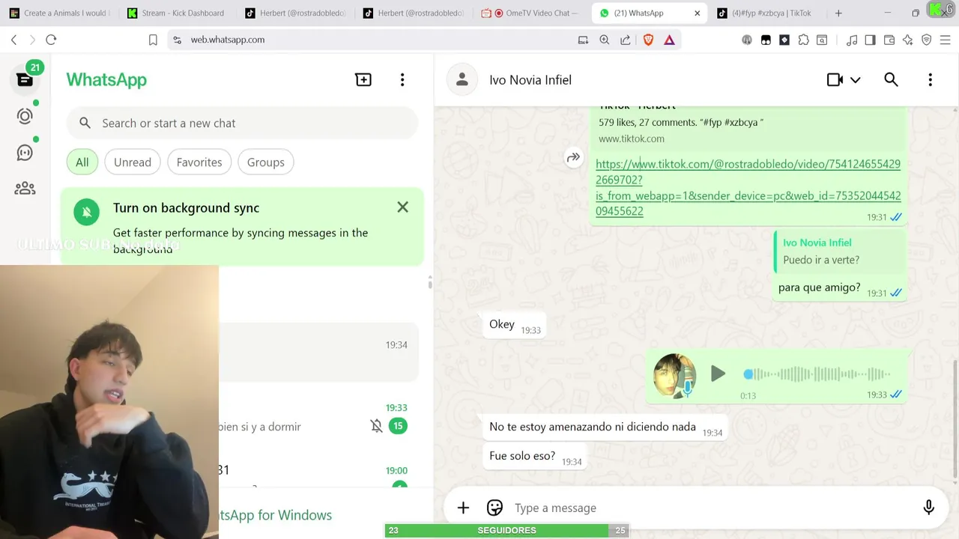
Task: Open Brave Leo AI sparkle icon
Action: 908,40
